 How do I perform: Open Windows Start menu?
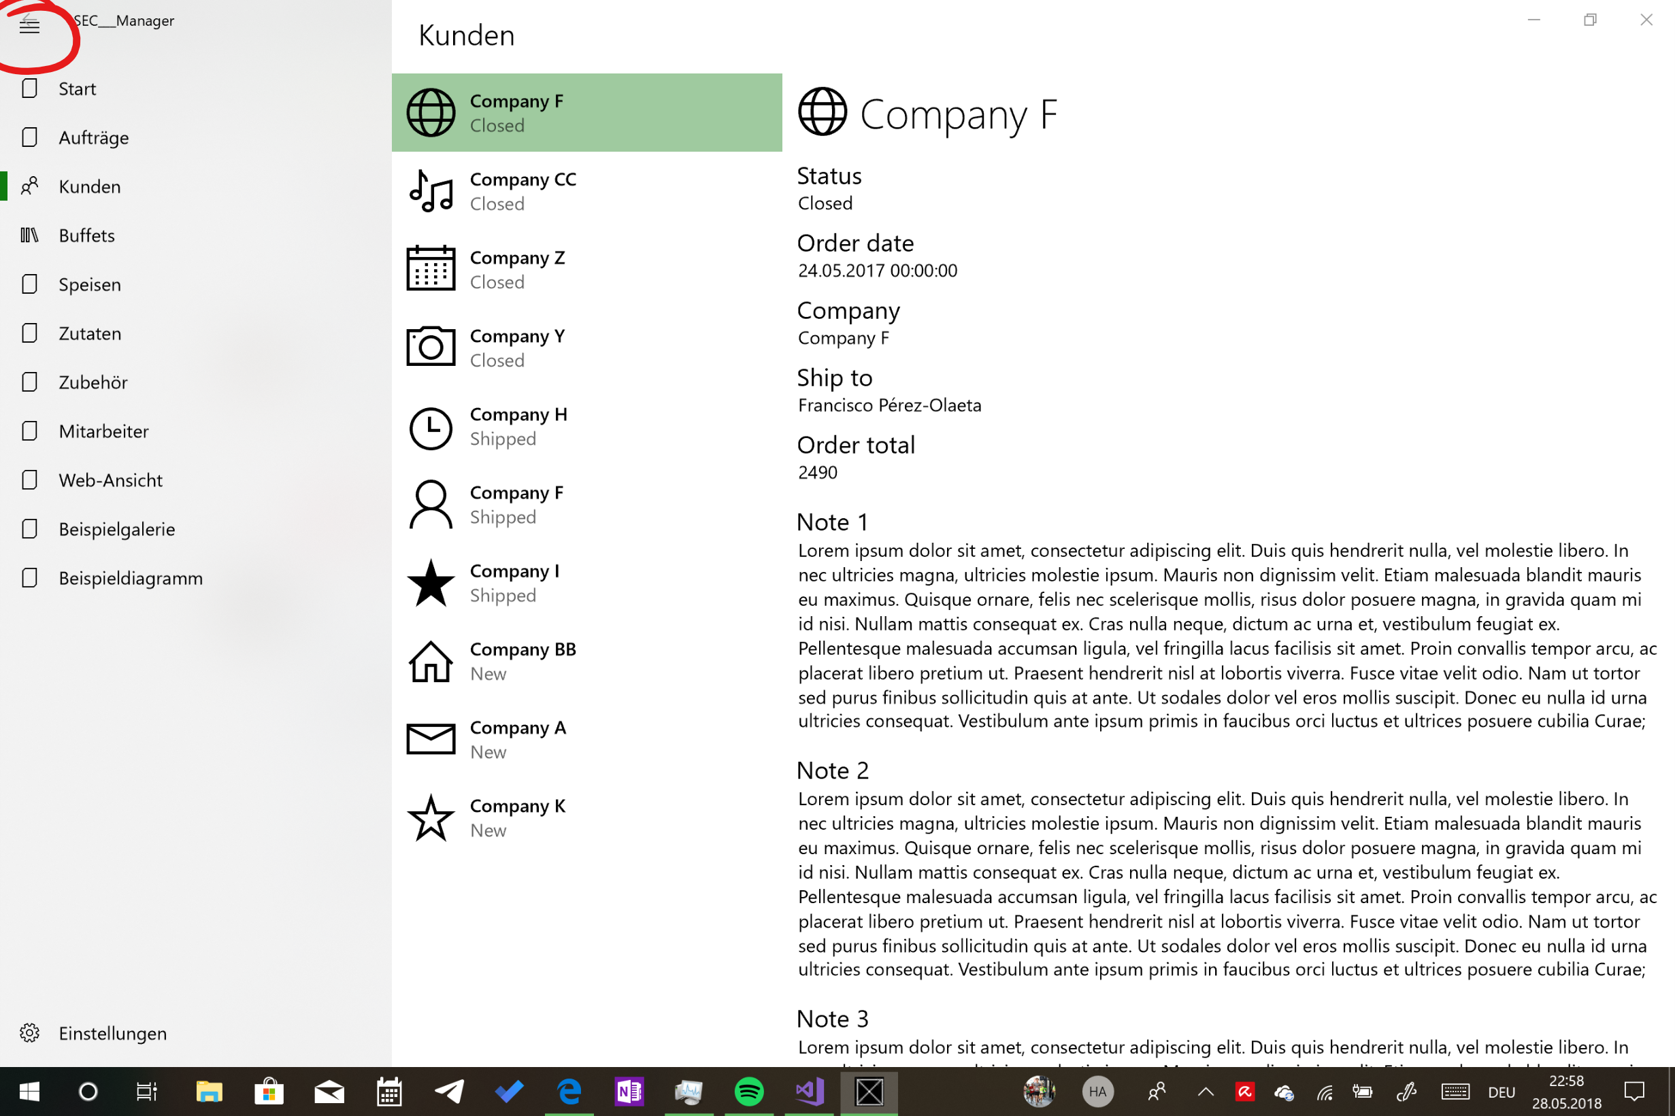coord(29,1091)
